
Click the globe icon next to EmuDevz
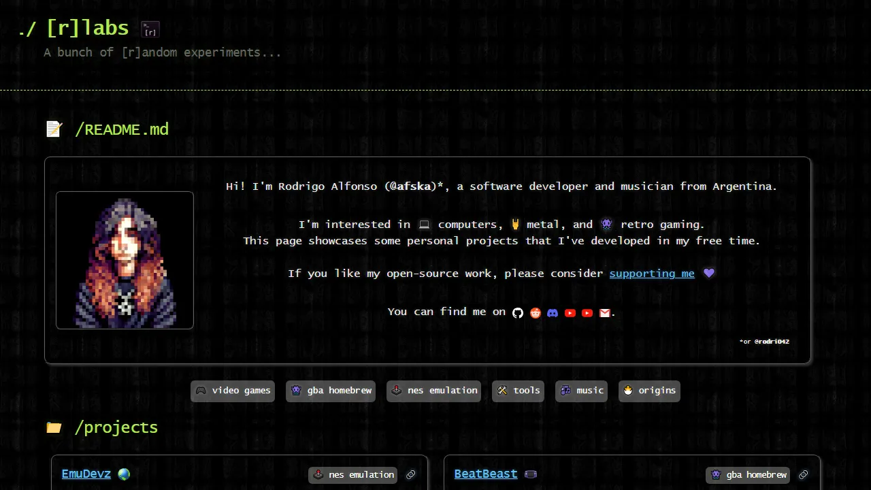124,474
